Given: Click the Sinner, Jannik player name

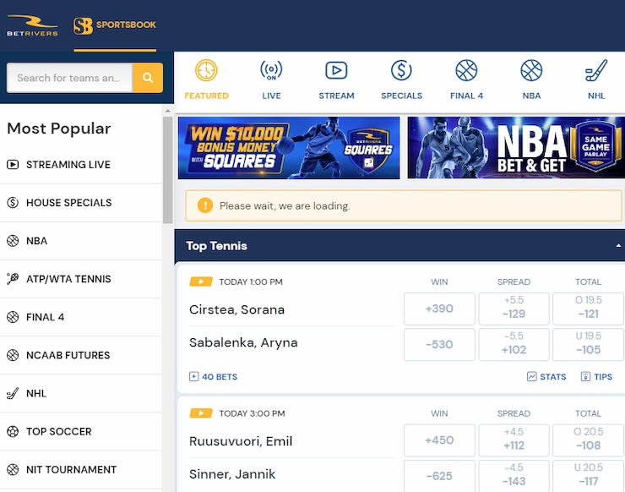Looking at the screenshot, I should 232,474.
